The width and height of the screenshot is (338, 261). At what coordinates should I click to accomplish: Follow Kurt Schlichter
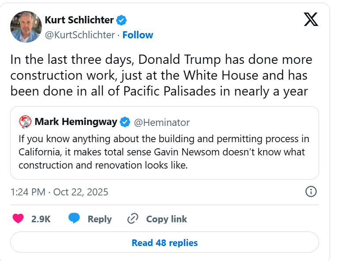point(138,35)
